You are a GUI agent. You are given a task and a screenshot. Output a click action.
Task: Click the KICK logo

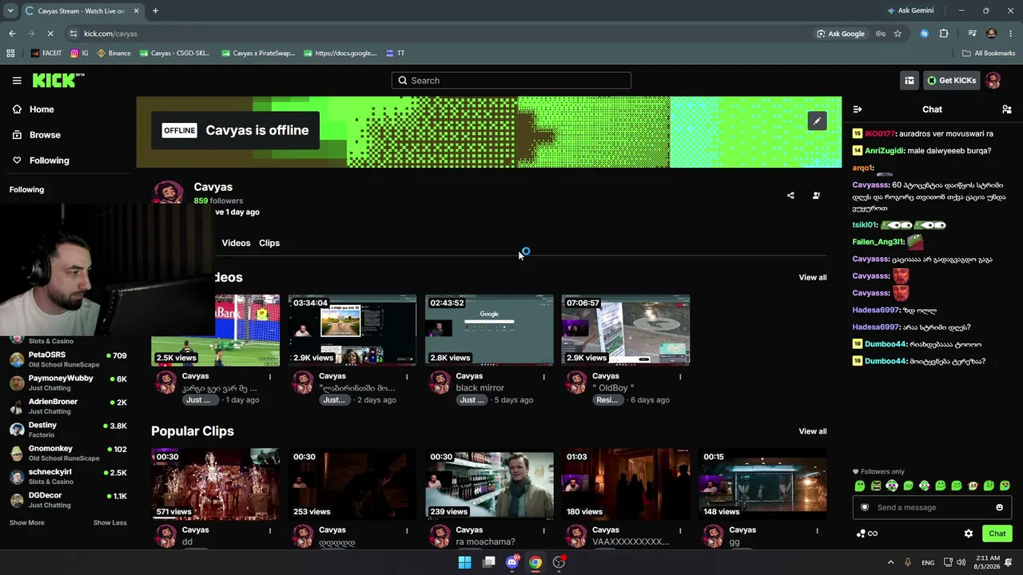click(x=58, y=80)
